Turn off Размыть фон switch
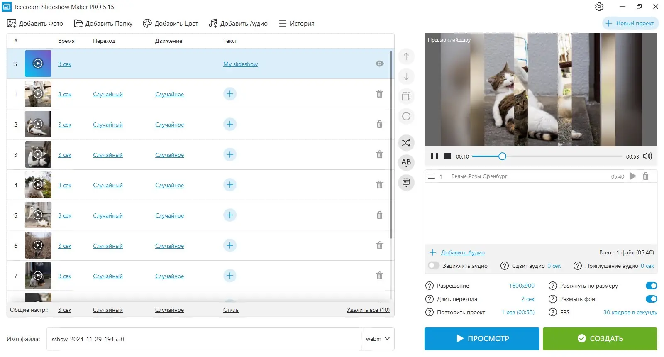The height and width of the screenshot is (357, 664). [x=651, y=299]
